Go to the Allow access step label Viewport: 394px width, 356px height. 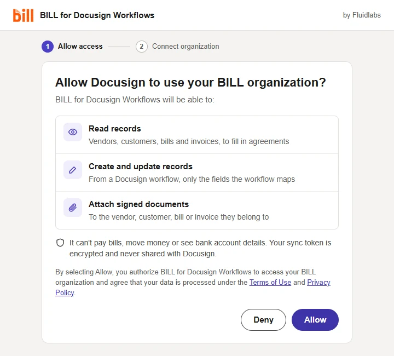80,47
